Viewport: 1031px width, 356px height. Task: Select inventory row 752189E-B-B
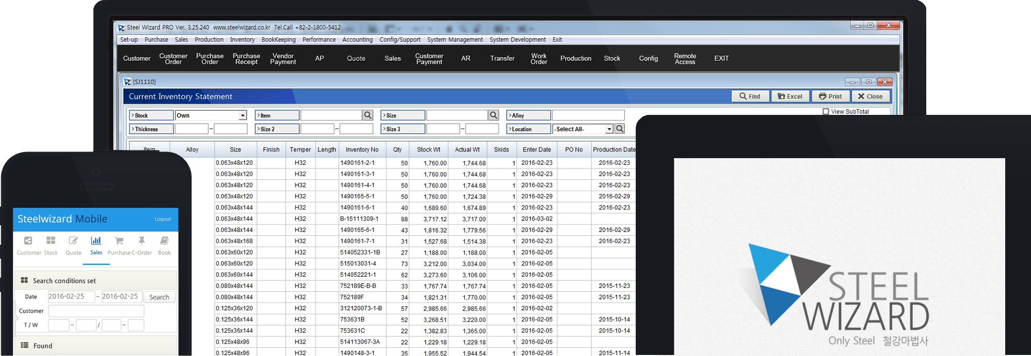[425, 286]
